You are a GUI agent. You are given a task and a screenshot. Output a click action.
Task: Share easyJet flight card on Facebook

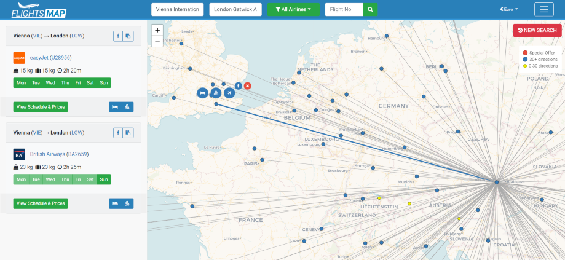118,36
